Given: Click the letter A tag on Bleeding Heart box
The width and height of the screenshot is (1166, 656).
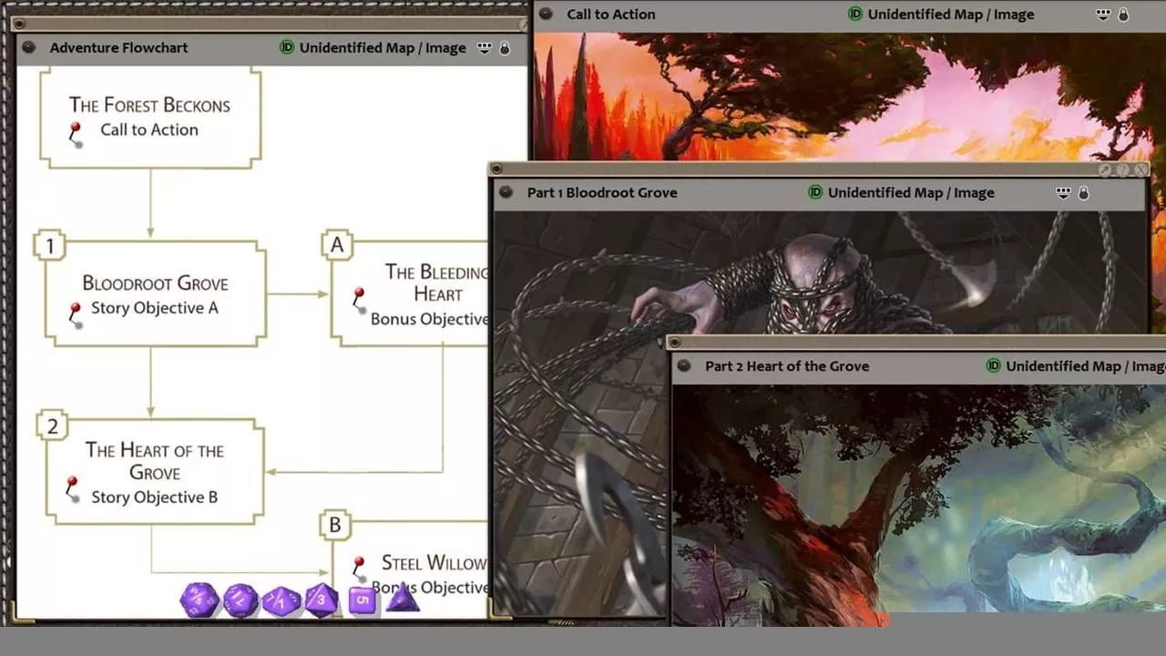Looking at the screenshot, I should click(x=336, y=244).
